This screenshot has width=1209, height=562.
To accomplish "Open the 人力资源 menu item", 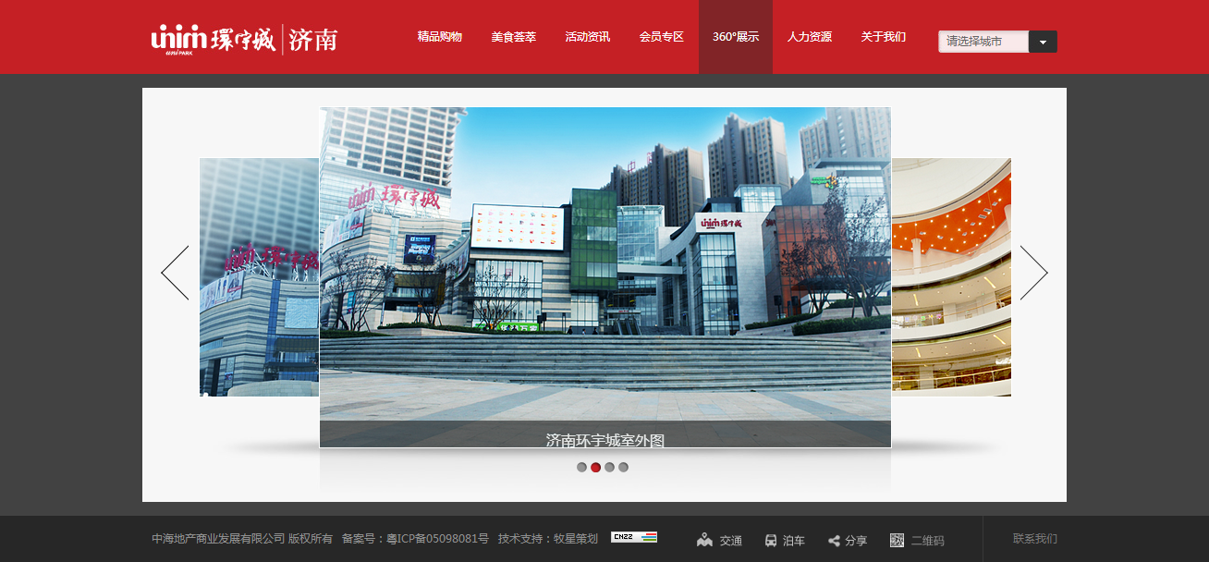I will 810,37.
